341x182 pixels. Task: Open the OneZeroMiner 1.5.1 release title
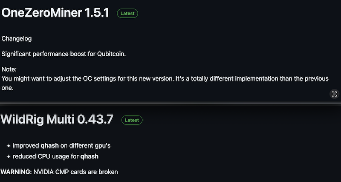click(x=55, y=13)
